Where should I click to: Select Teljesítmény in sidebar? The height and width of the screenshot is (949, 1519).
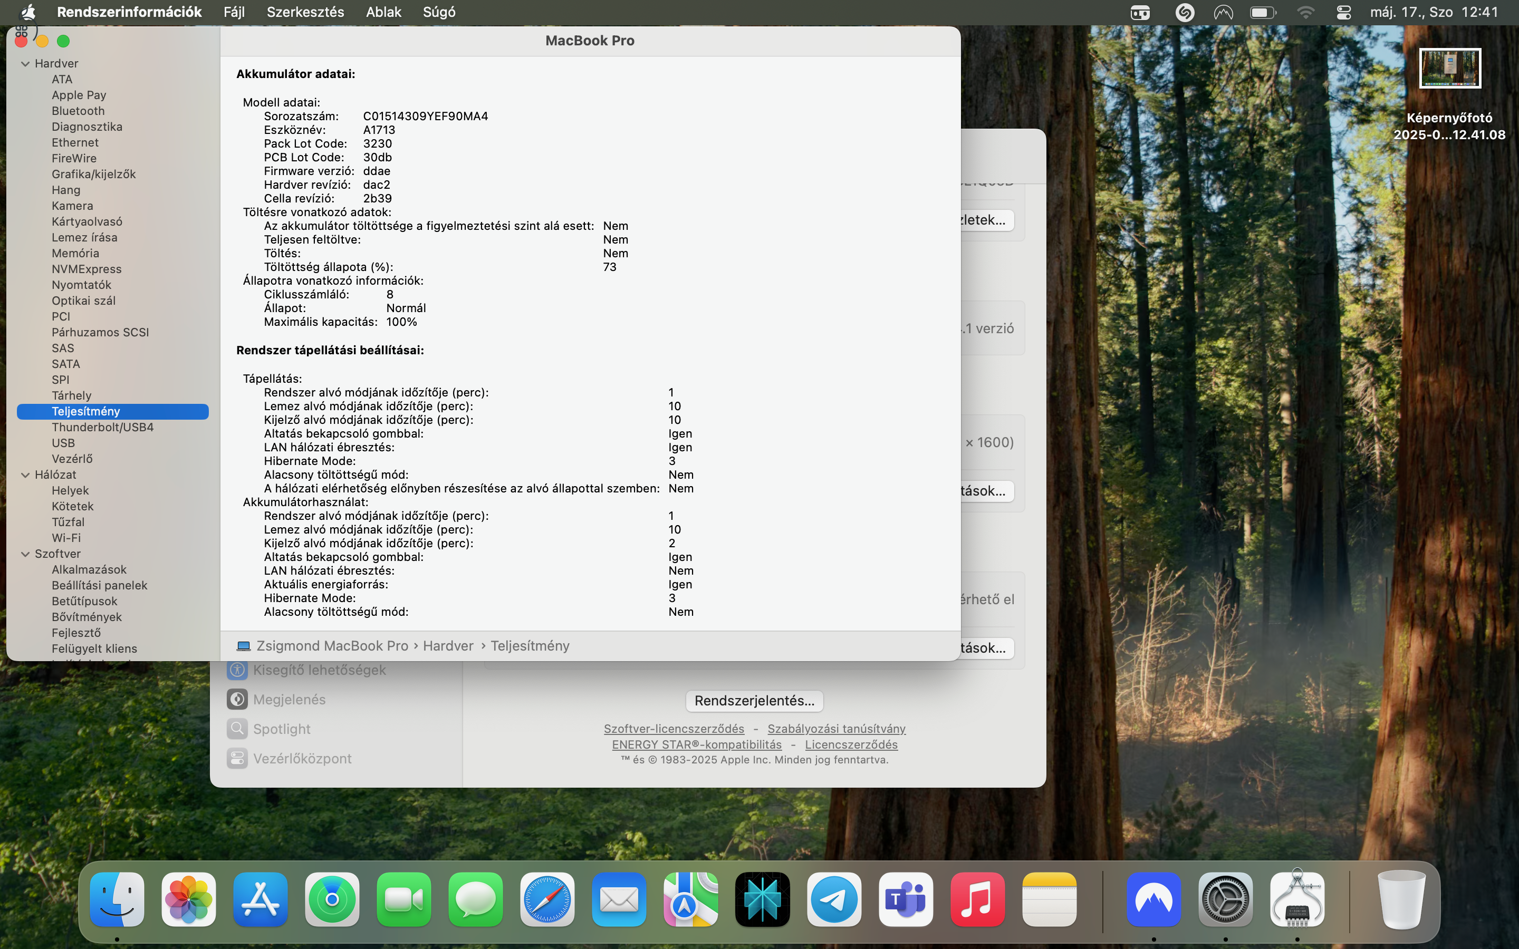[112, 412]
